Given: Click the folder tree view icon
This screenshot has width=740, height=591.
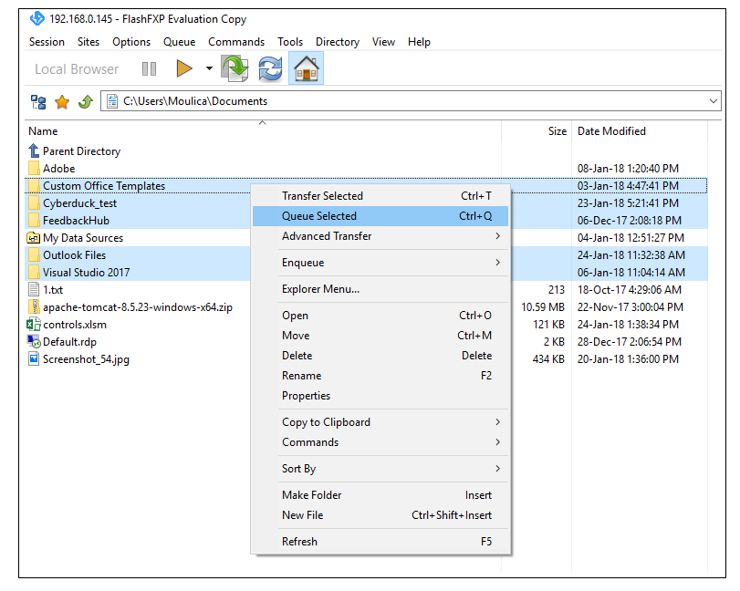Looking at the screenshot, I should [38, 101].
